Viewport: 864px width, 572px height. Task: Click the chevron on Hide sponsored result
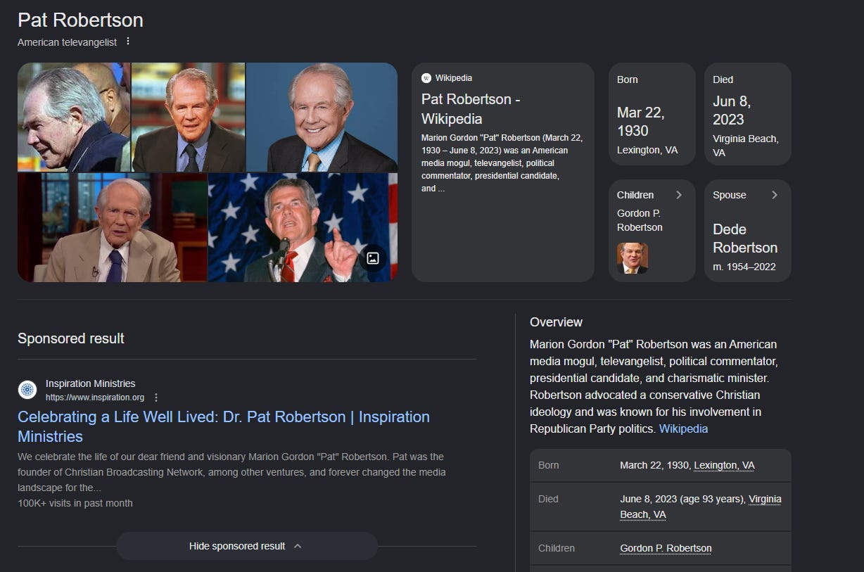(x=297, y=546)
